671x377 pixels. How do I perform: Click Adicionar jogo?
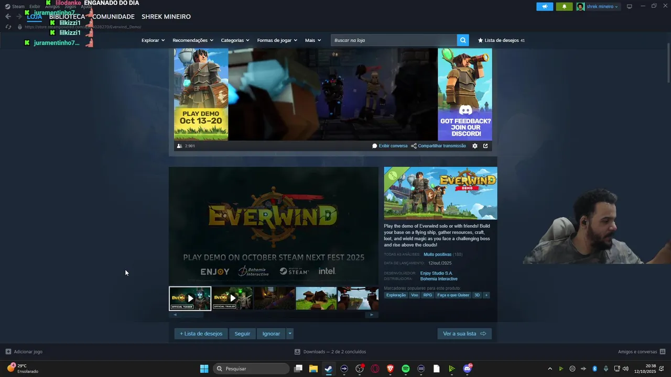[24, 352]
